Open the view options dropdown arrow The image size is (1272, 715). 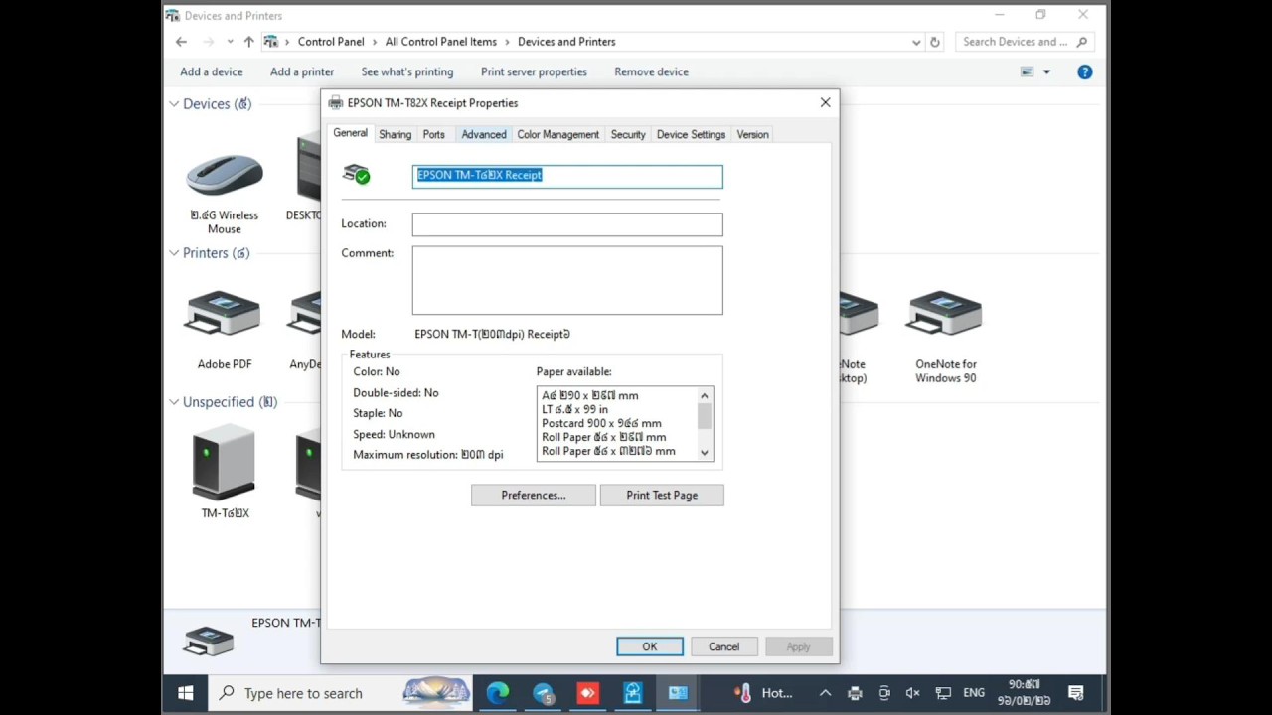pos(1046,71)
